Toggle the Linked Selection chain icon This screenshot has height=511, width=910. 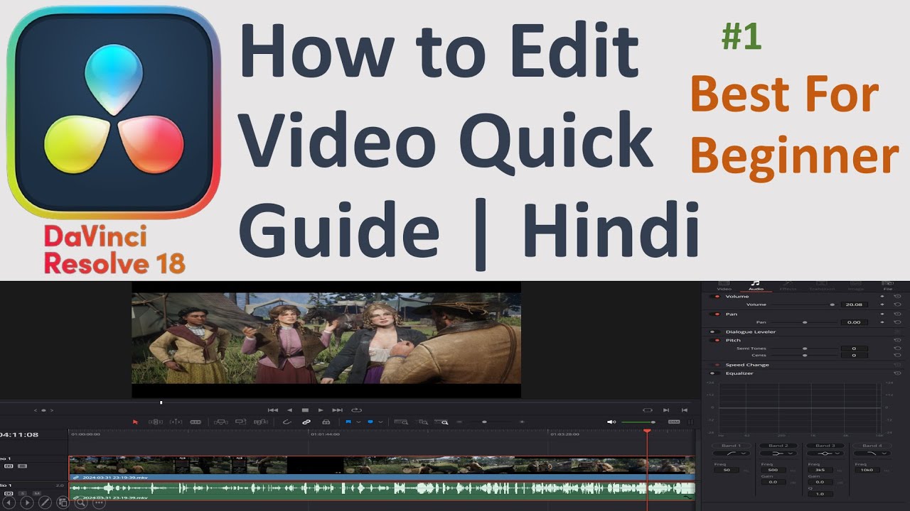306,422
